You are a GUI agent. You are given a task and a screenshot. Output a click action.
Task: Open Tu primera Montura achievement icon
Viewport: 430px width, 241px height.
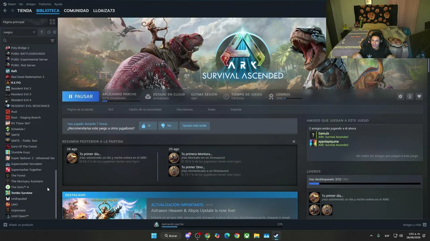tap(174, 158)
